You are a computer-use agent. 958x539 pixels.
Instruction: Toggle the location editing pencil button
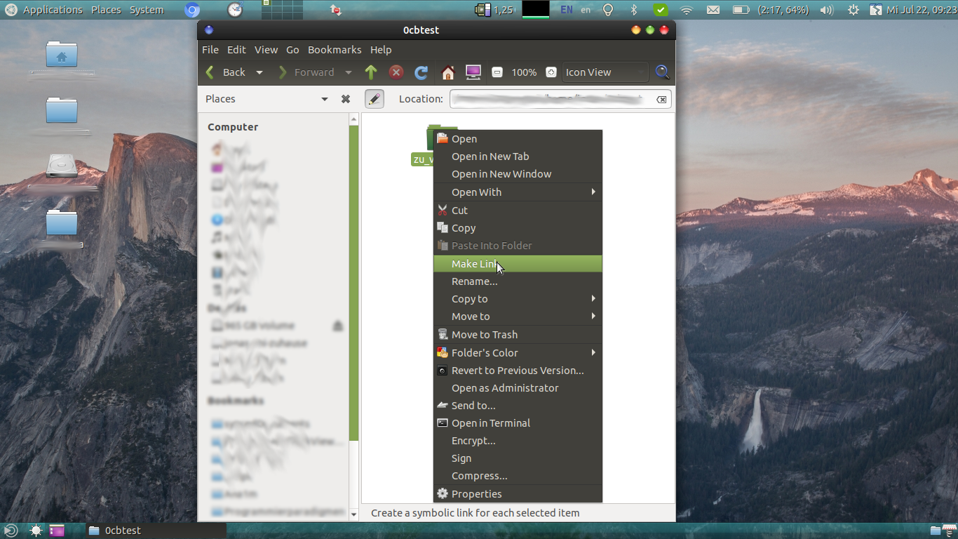(x=375, y=98)
